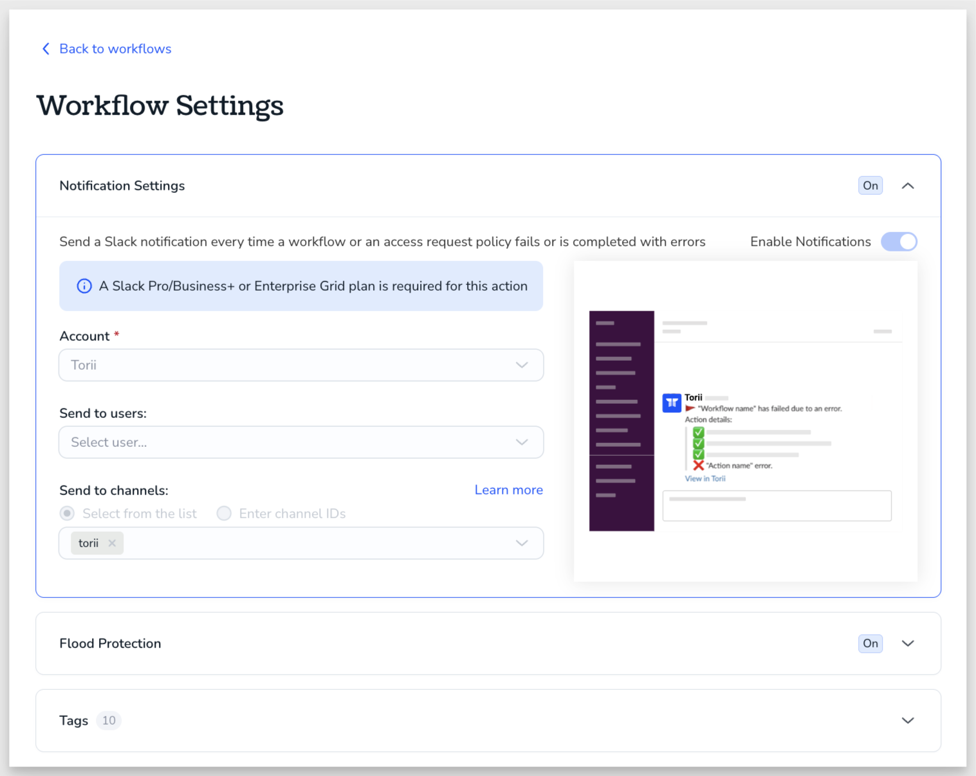Click the Flood Protection On badge

pos(870,644)
